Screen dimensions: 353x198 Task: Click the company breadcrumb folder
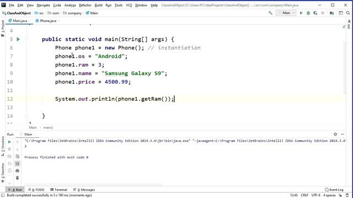click(72, 13)
